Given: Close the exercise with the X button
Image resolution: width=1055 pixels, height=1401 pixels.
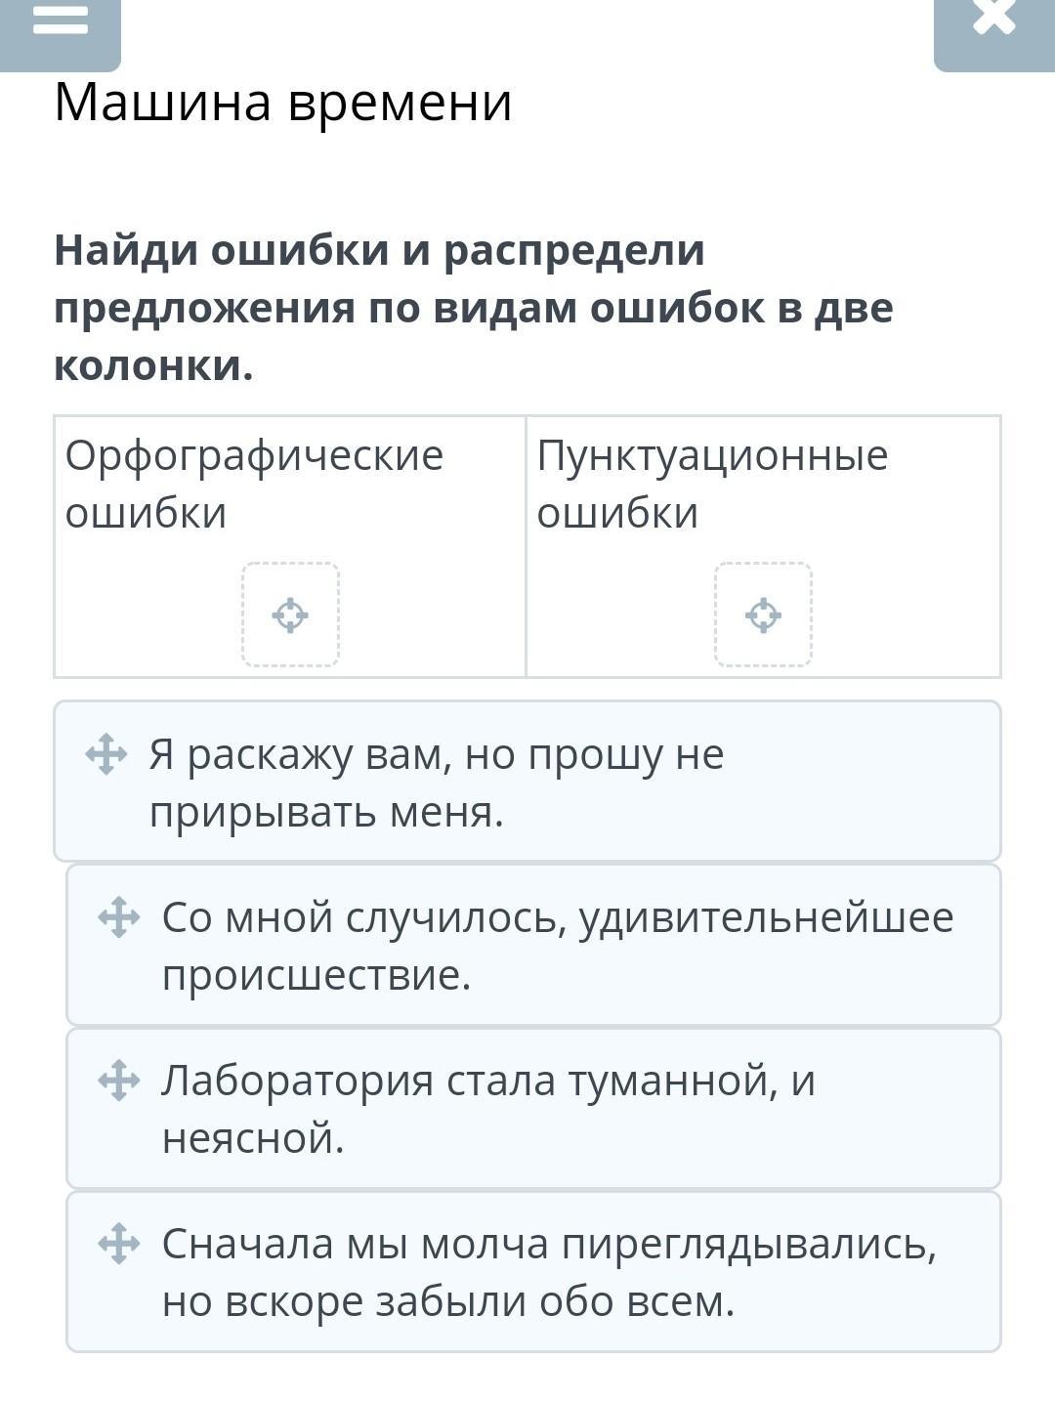Looking at the screenshot, I should point(993,21).
